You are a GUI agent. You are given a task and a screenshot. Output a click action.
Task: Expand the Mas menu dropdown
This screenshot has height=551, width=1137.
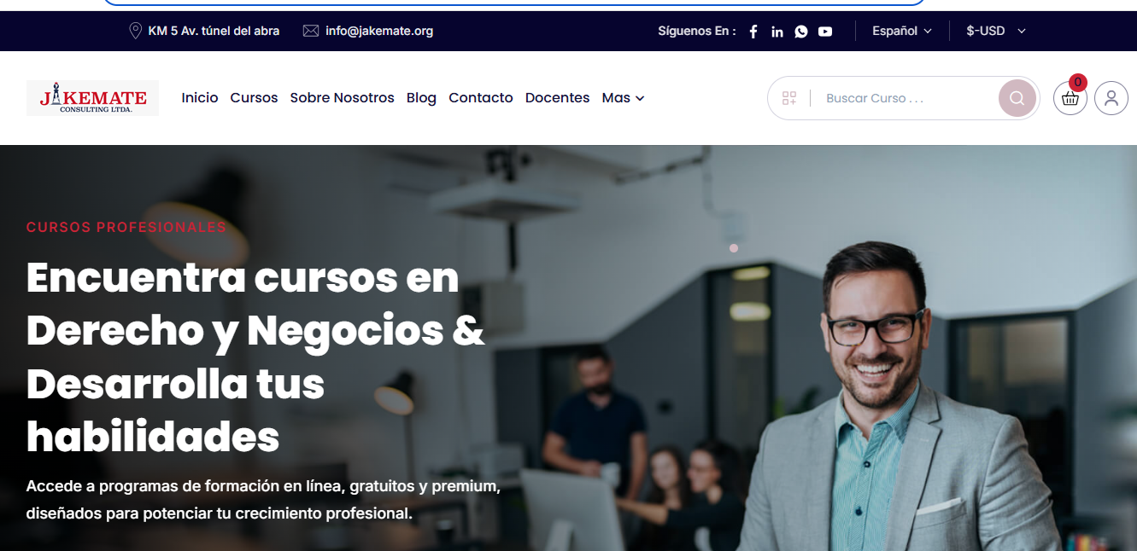coord(623,98)
